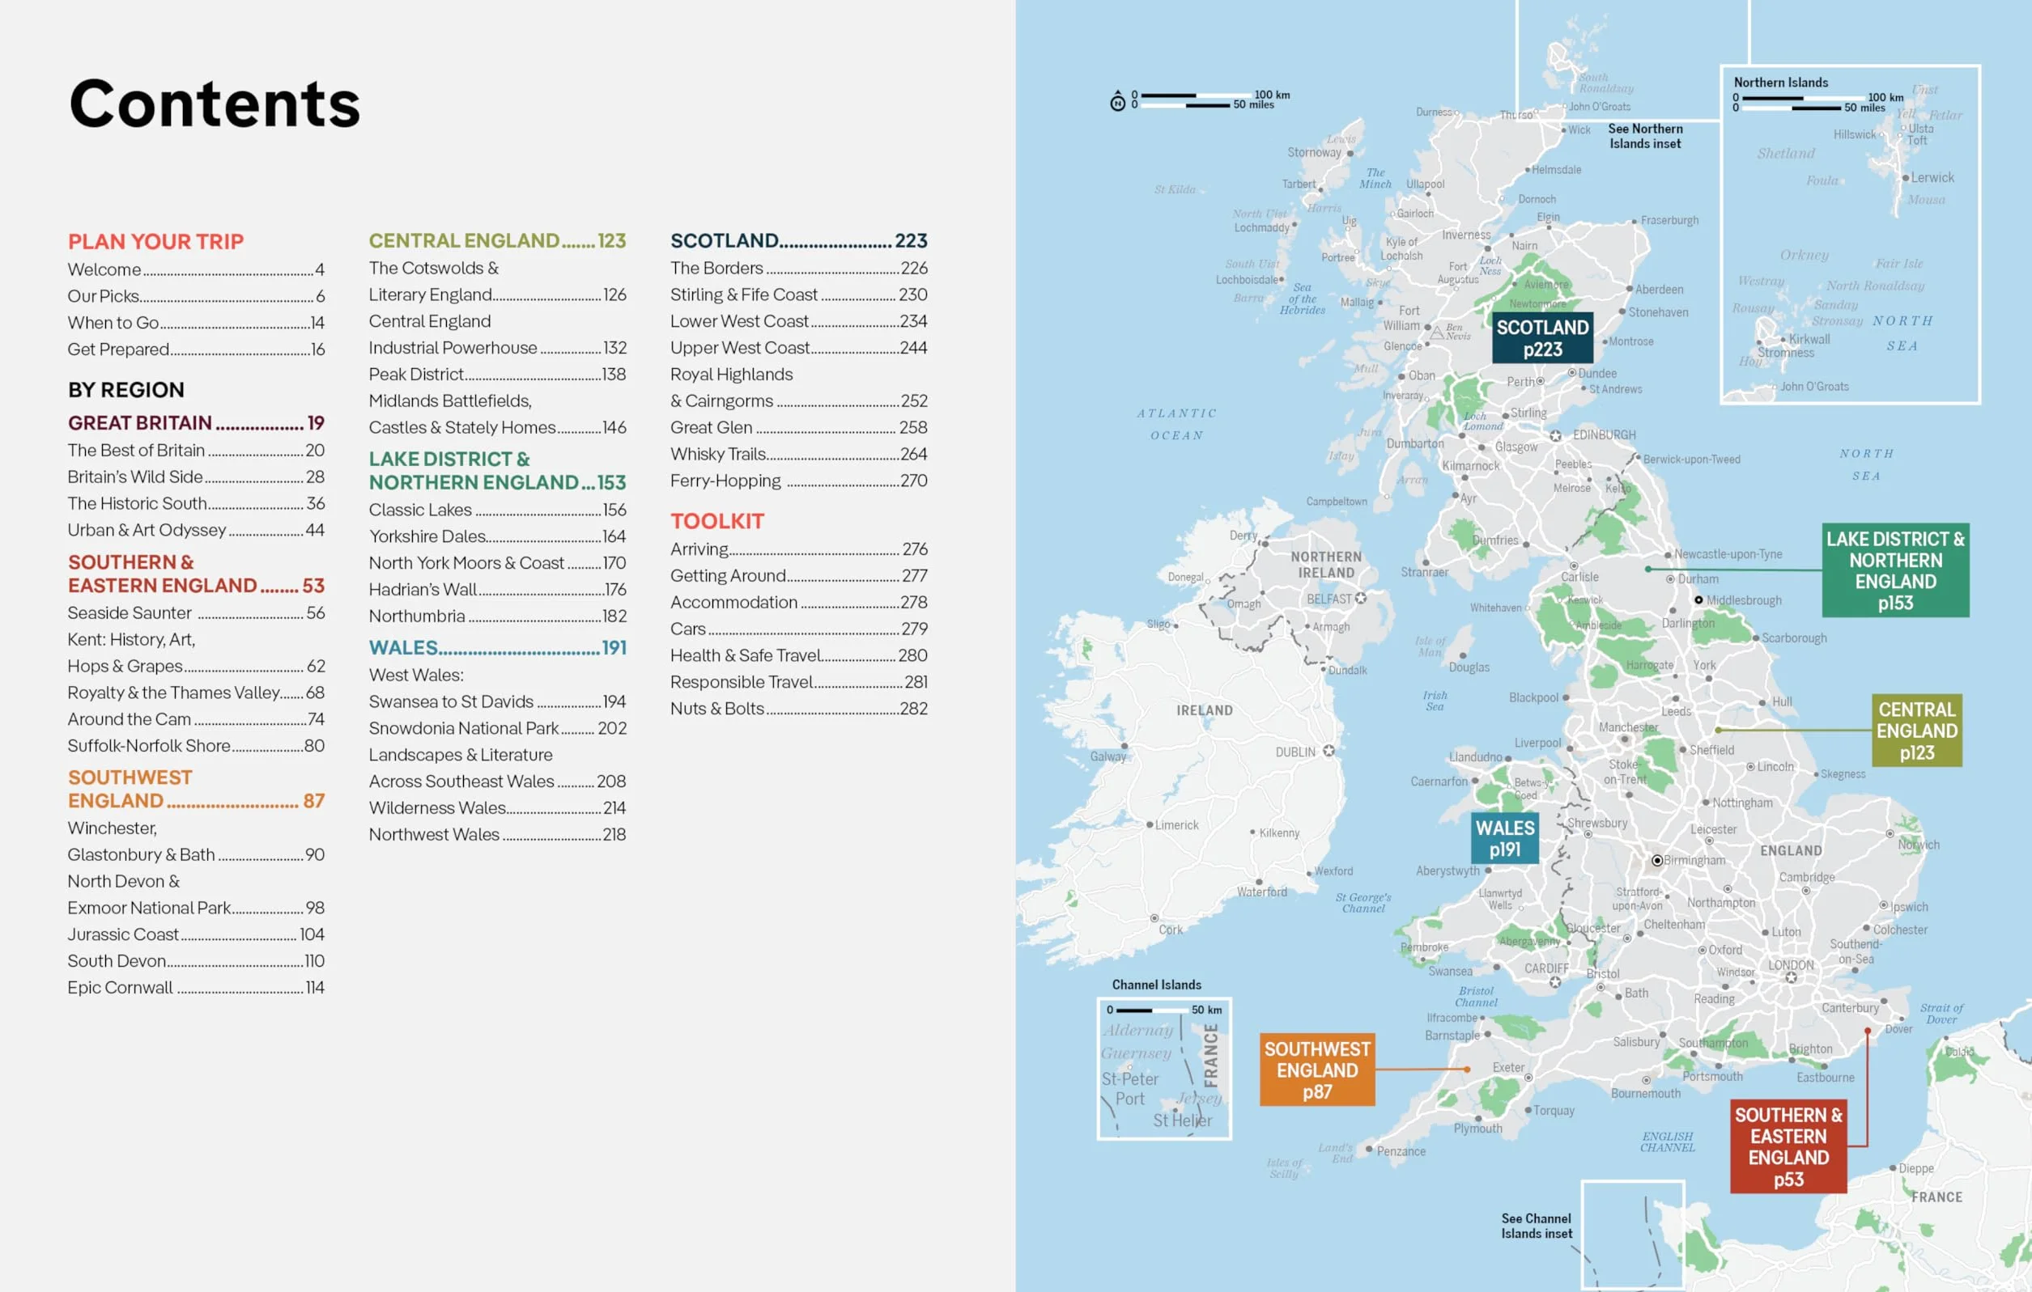Image resolution: width=2032 pixels, height=1292 pixels.
Task: Click the Birmingham city circle marker
Action: click(1657, 860)
